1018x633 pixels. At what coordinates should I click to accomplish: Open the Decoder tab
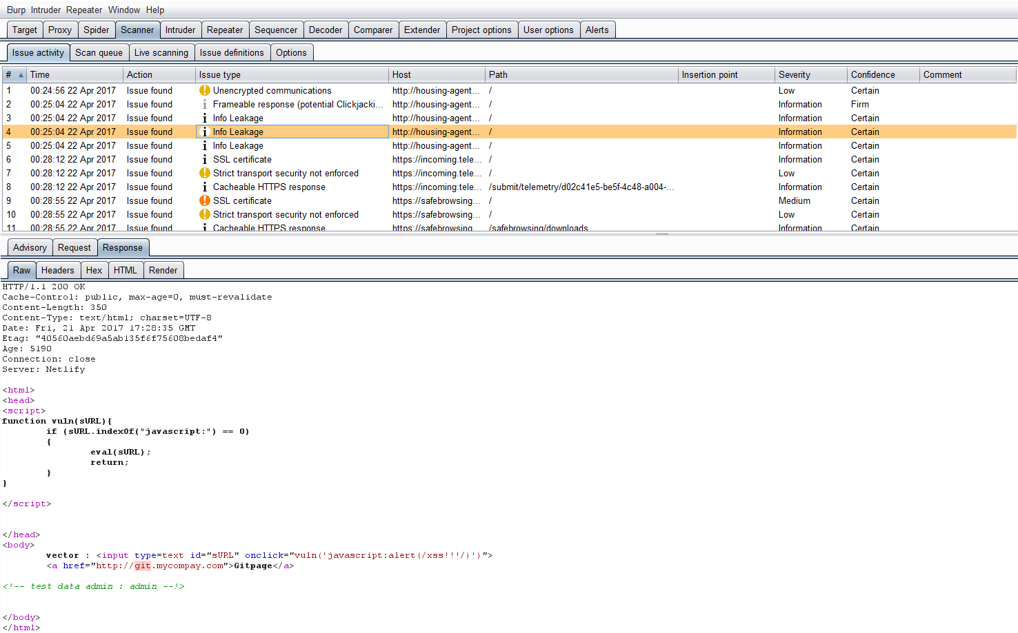(x=326, y=30)
